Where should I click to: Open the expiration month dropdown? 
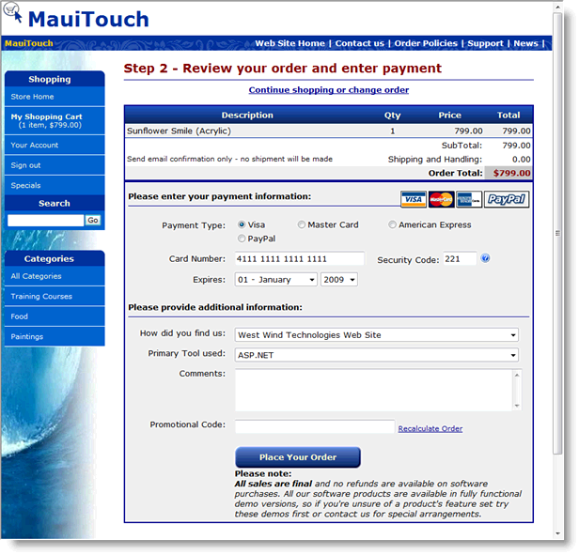tap(275, 280)
